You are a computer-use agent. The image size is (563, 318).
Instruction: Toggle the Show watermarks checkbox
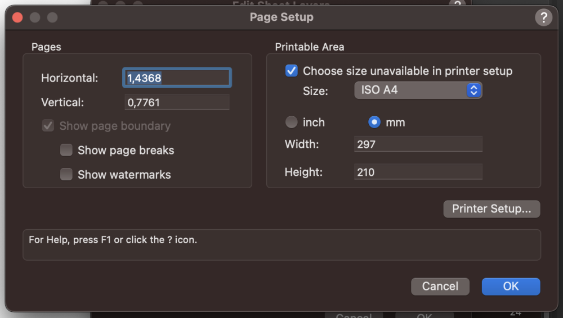coord(66,175)
